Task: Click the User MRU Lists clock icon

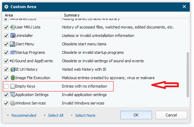Action: (x=12, y=27)
